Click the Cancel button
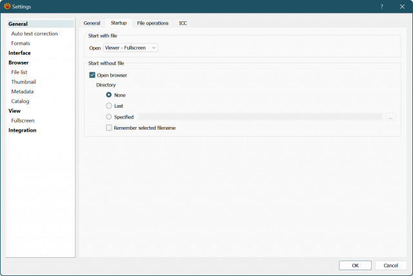Screen dimensions: 413x276 tap(390, 266)
